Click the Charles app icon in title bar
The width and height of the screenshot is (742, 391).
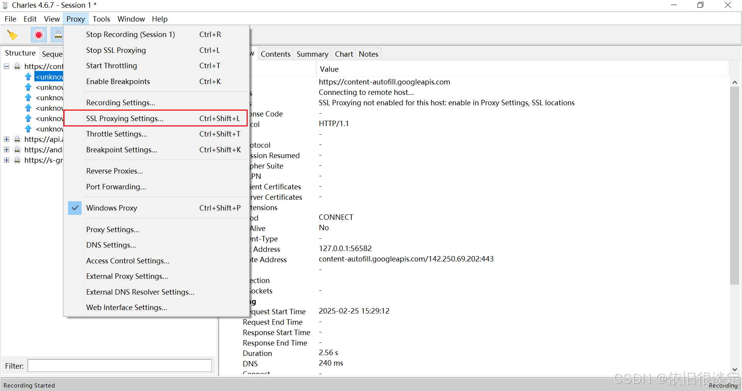tap(5, 5)
